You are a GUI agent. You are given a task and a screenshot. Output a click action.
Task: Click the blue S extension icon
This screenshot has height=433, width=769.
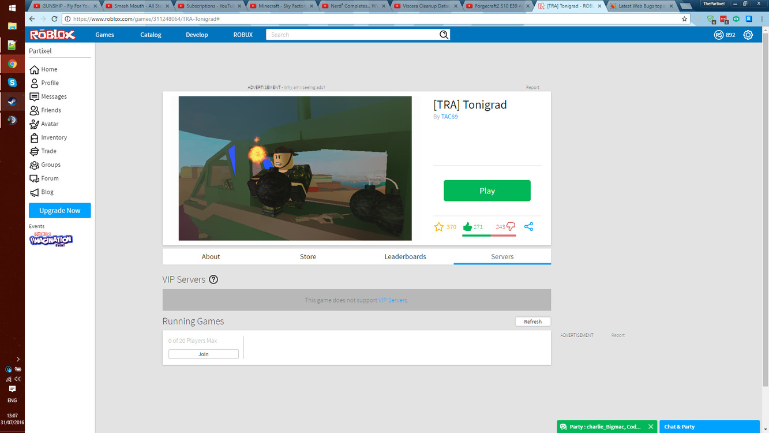[x=748, y=18]
